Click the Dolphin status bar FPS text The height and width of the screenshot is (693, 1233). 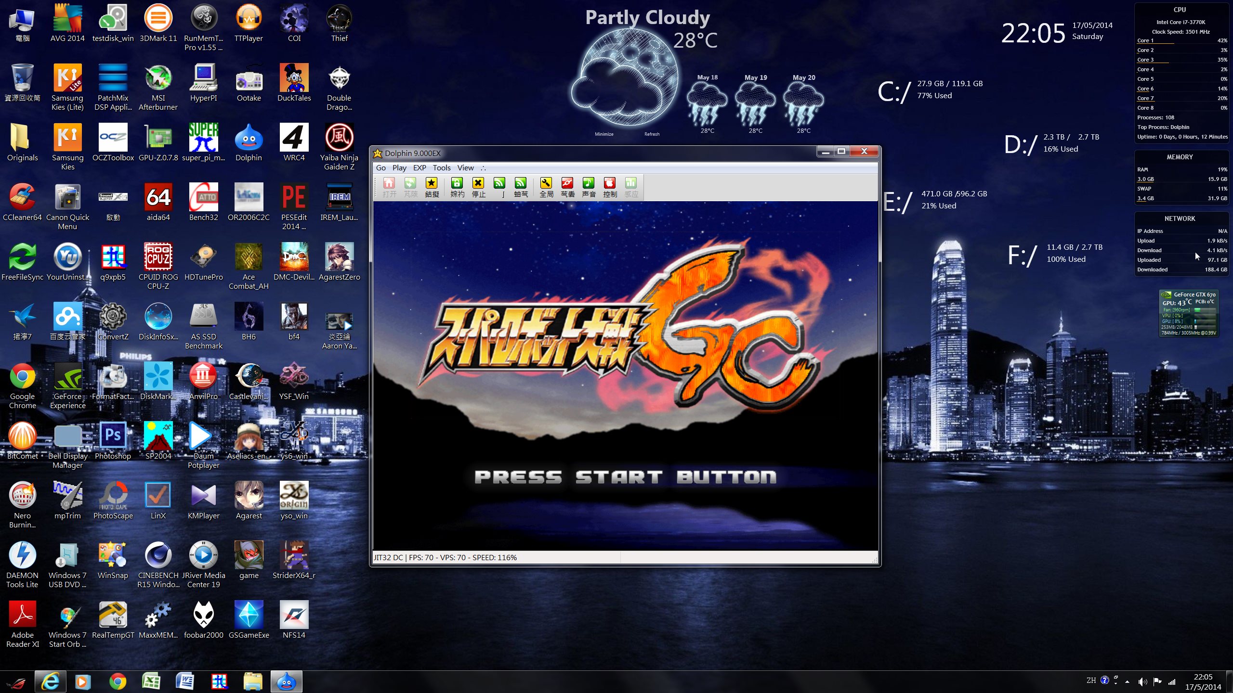pyautogui.click(x=446, y=557)
